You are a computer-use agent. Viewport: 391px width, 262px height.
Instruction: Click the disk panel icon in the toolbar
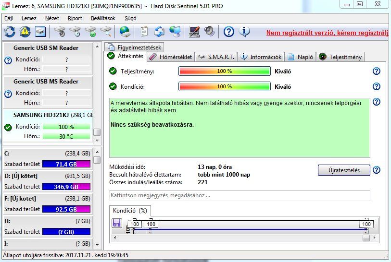point(40,32)
